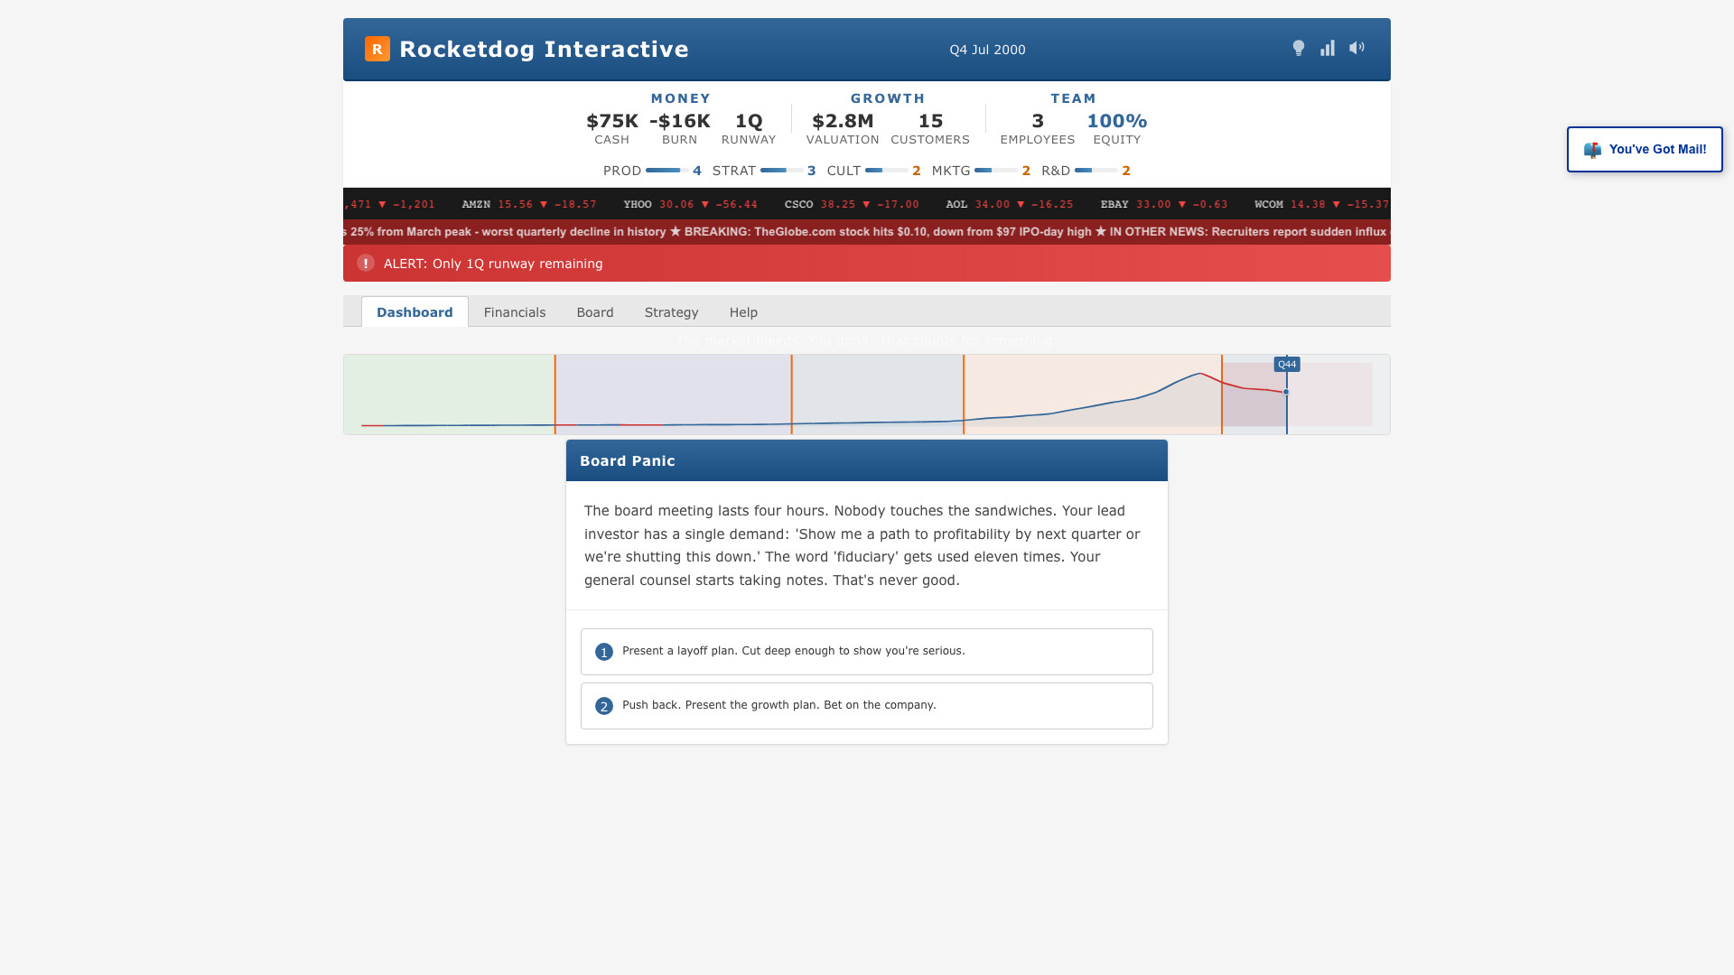Click the R&D skill level bar

[x=1095, y=171]
